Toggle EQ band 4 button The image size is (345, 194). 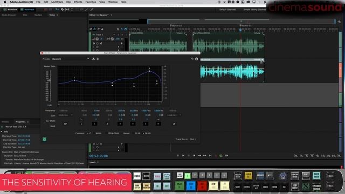click(x=133, y=124)
